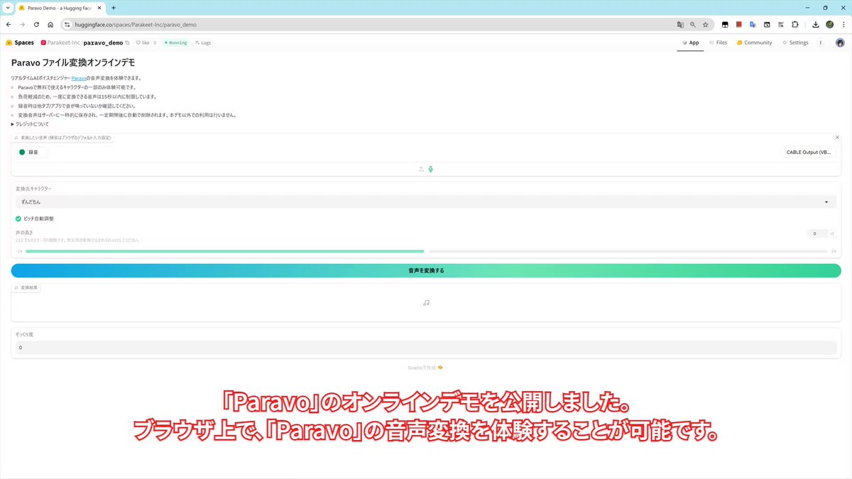Click the Hugging Face Spaces logo
Image resolution: width=852 pixels, height=479 pixels.
point(20,43)
